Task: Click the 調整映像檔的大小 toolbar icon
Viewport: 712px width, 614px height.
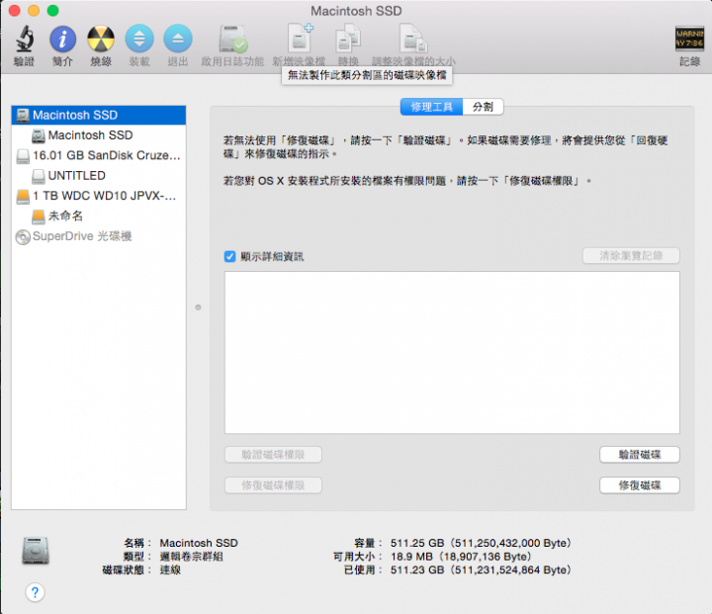Action: [413, 40]
